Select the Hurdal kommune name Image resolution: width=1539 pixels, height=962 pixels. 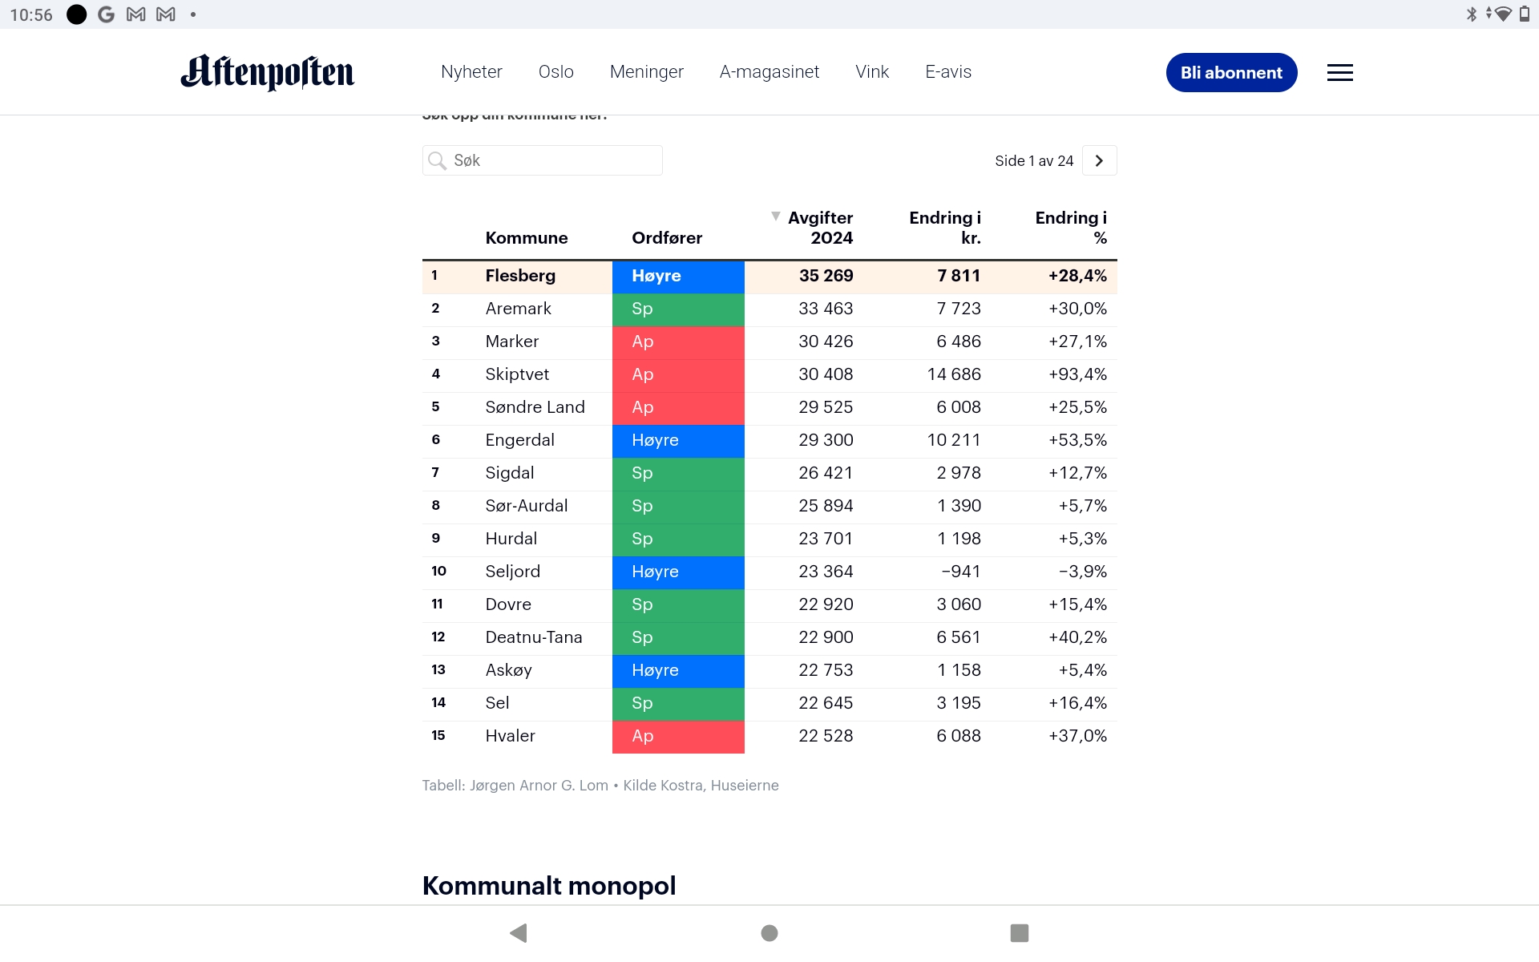pos(511,539)
